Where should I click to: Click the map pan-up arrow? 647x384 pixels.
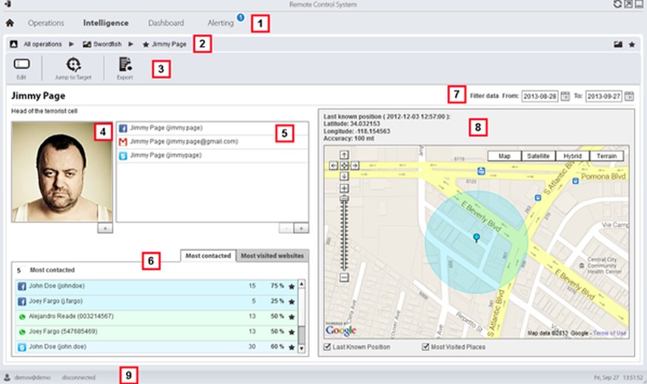pos(344,155)
